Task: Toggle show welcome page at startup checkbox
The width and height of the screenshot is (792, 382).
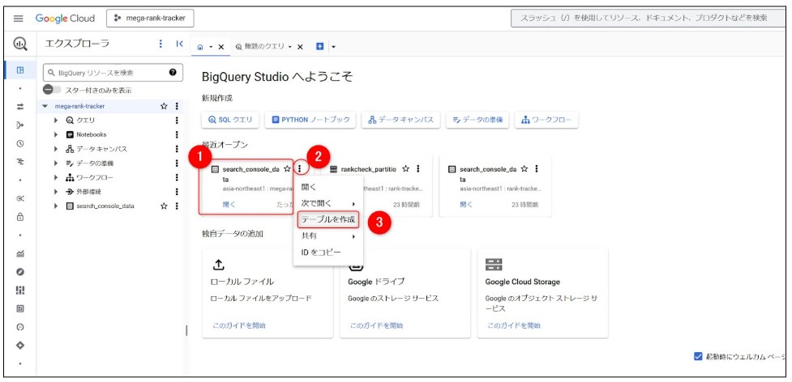Action: (x=698, y=356)
